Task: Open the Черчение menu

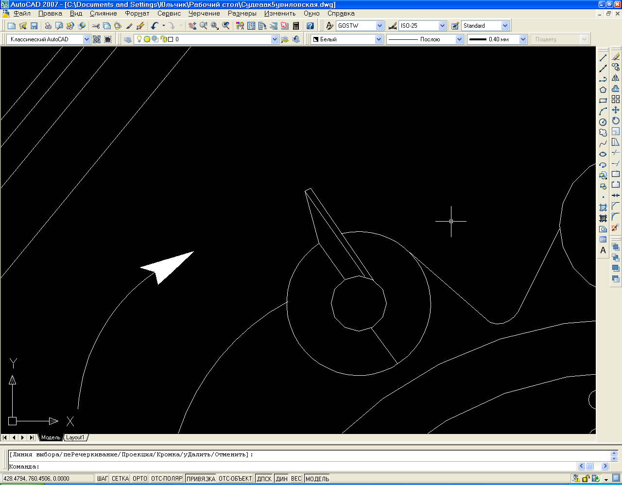Action: coord(204,14)
